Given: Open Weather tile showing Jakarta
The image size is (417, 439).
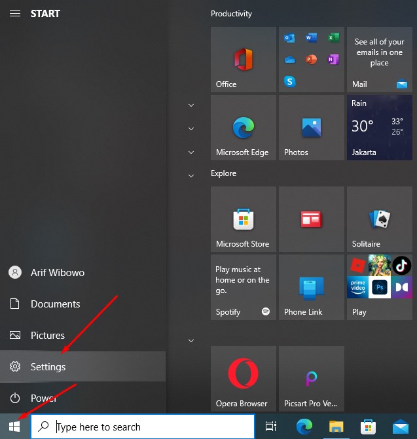Looking at the screenshot, I should pyautogui.click(x=379, y=128).
